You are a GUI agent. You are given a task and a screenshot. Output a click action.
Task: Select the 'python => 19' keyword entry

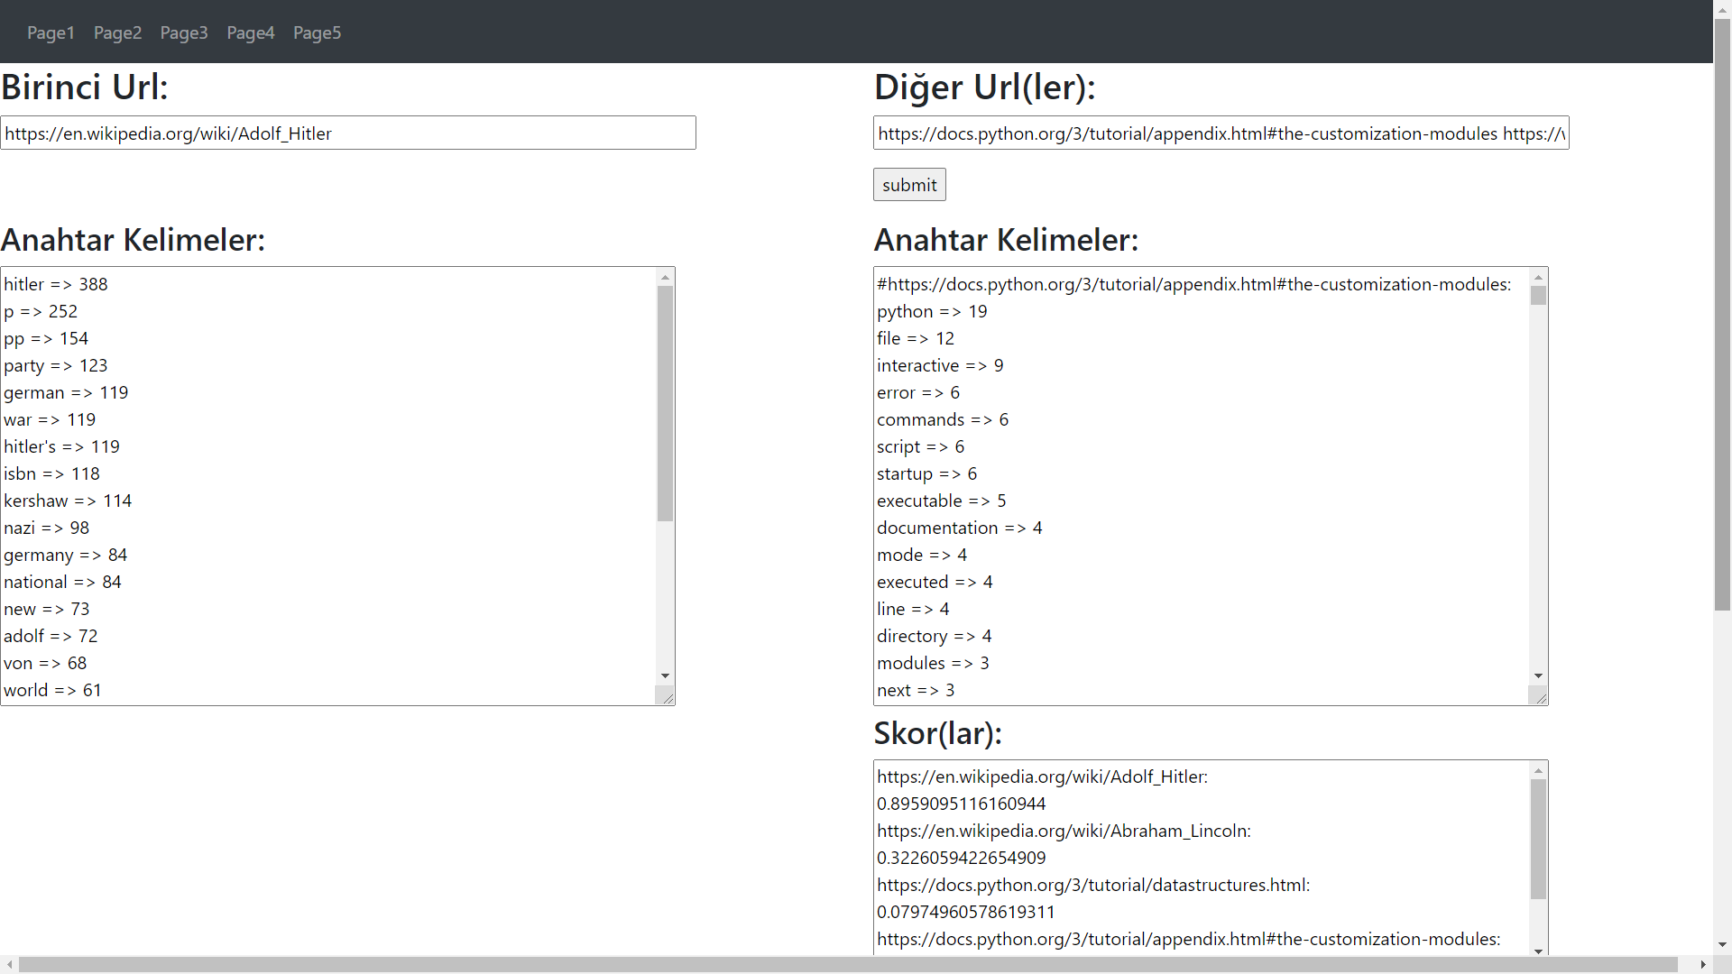pos(932,311)
